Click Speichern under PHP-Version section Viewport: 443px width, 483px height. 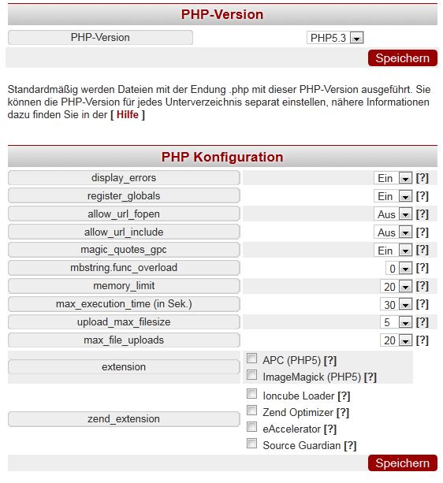tap(402, 58)
